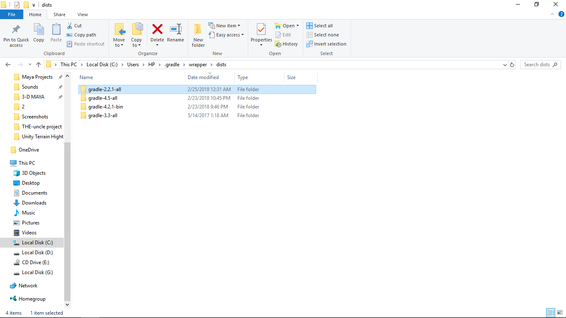This screenshot has height=318, width=566.
Task: Select 3D Objects in navigation pane
Action: (x=34, y=173)
